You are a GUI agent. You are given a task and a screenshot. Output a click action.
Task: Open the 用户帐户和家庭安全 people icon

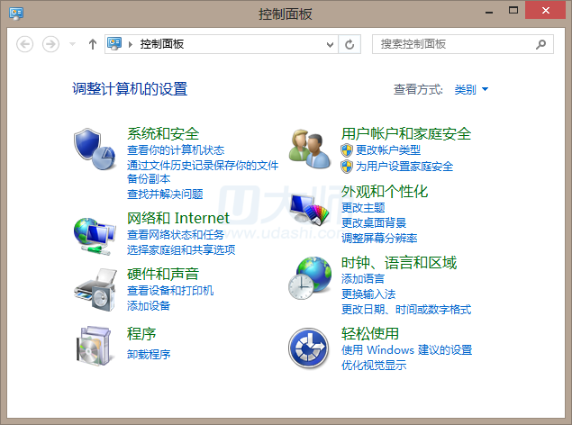click(310, 149)
